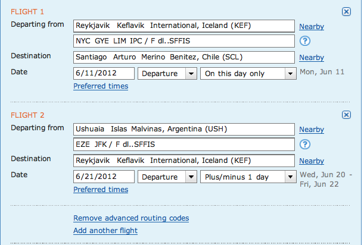Click Nearby link beside Flight 1 KEF departure
The height and width of the screenshot is (245, 364).
[x=312, y=26]
